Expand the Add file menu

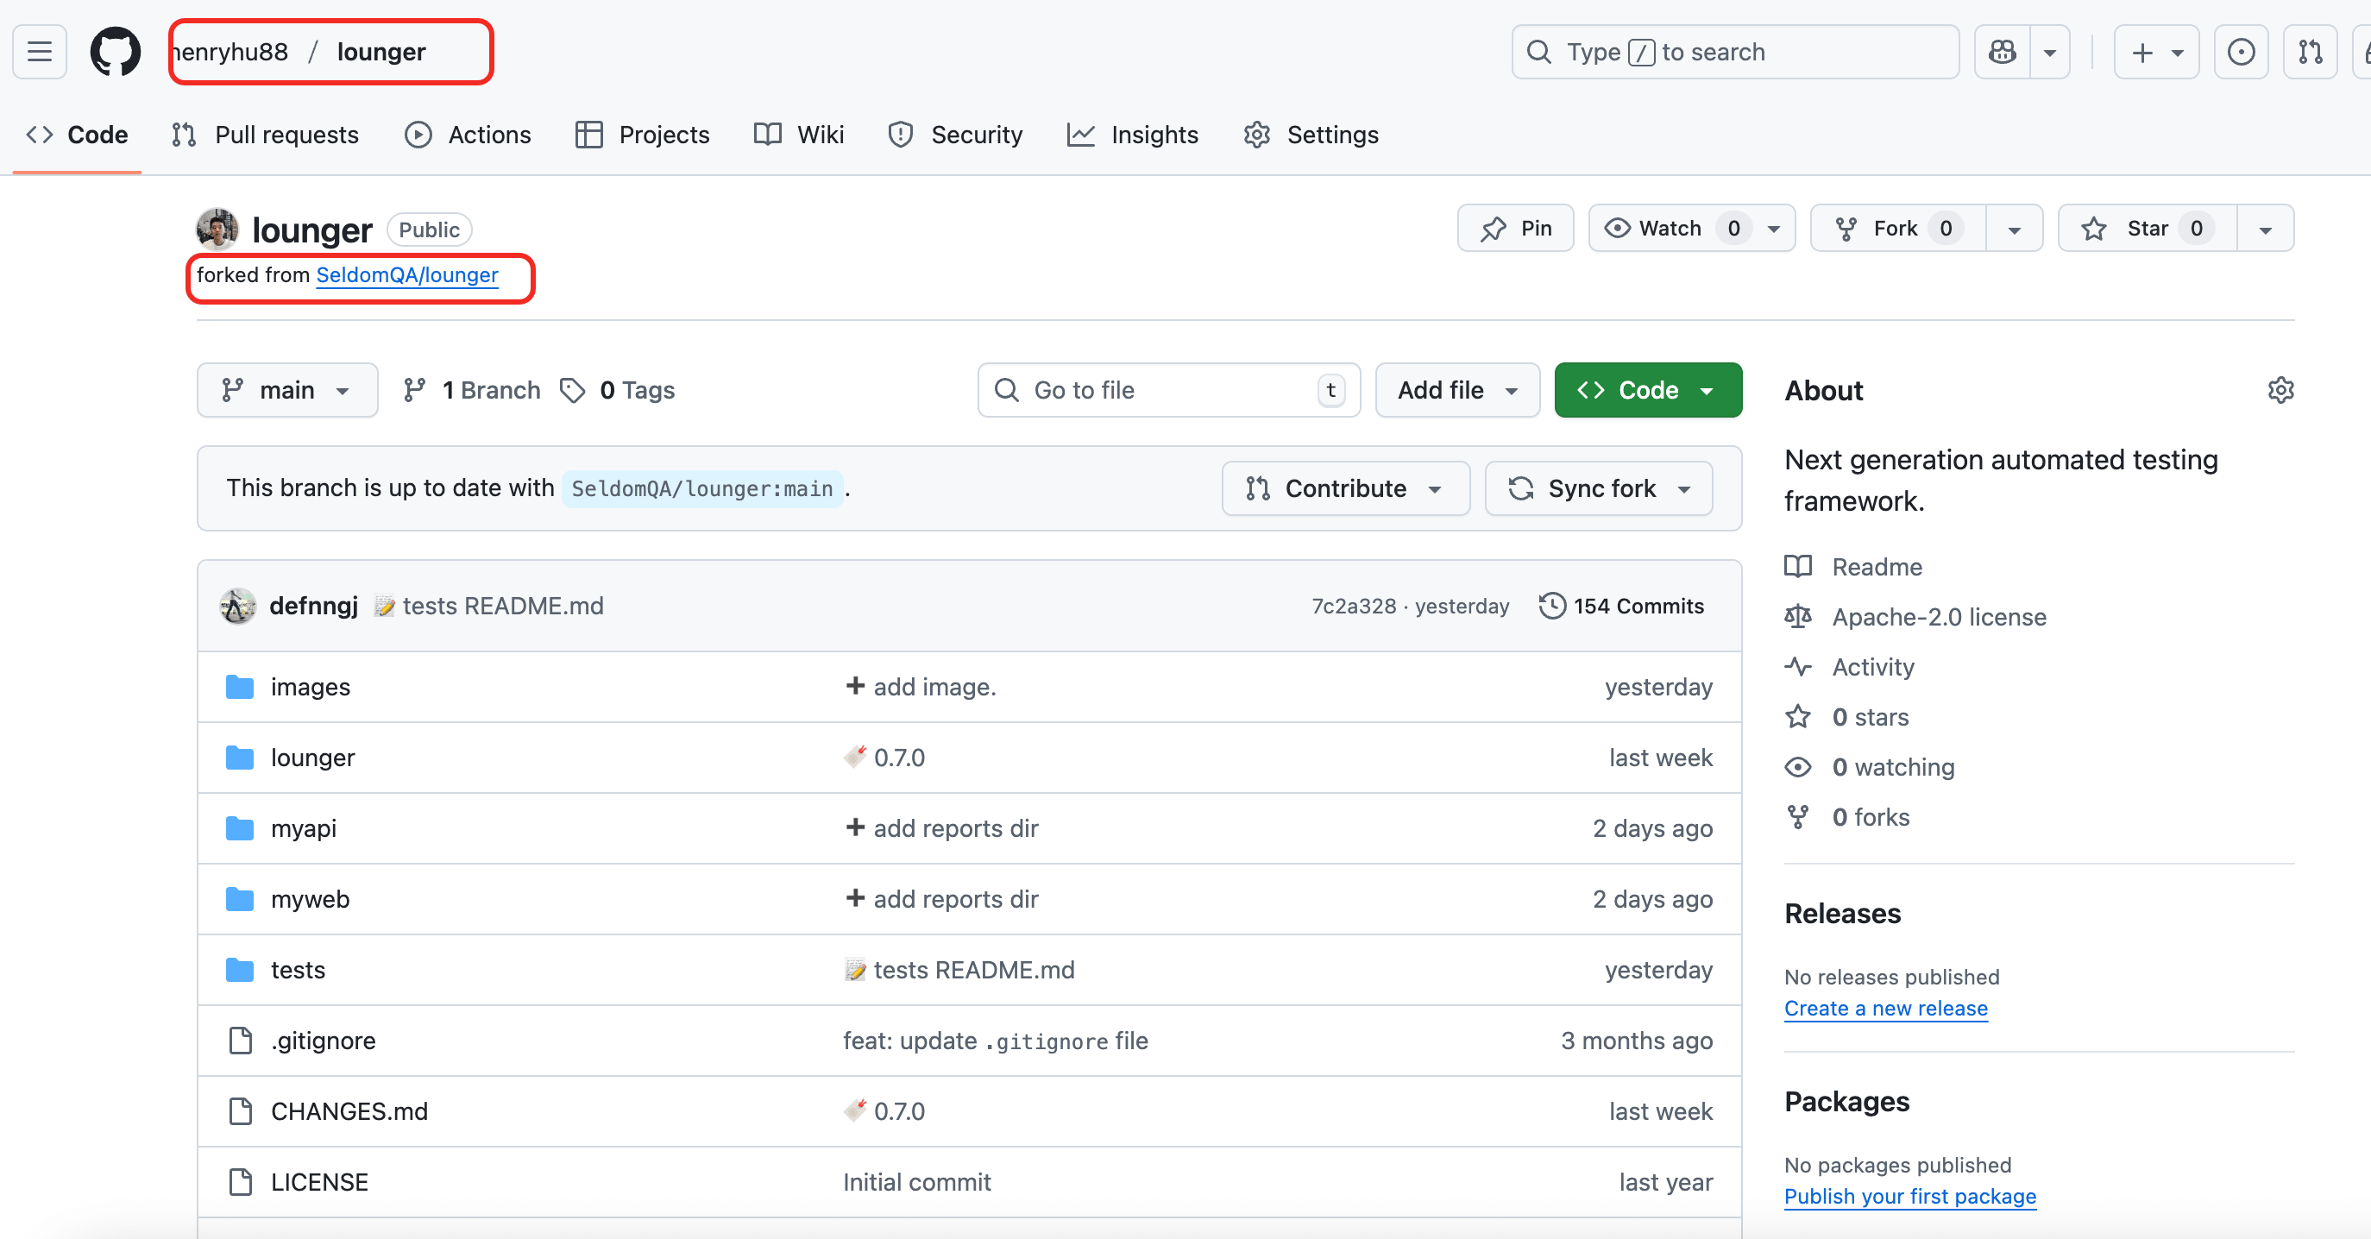[1457, 390]
